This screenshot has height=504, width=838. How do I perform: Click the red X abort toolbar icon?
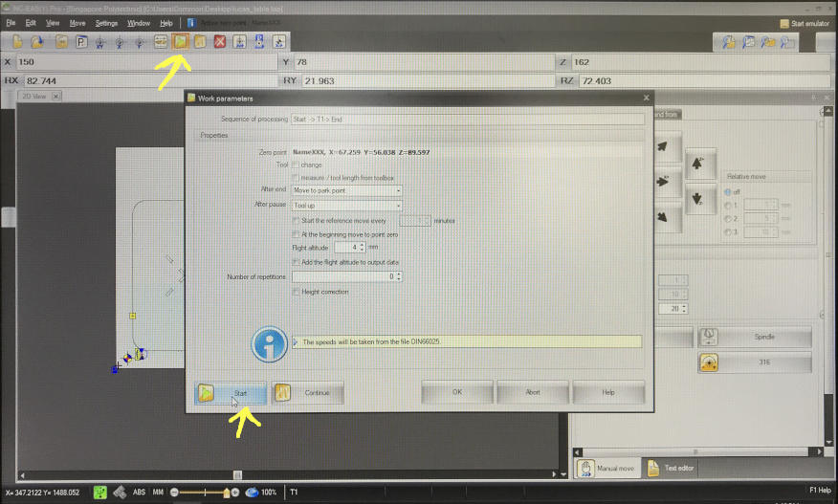(220, 41)
